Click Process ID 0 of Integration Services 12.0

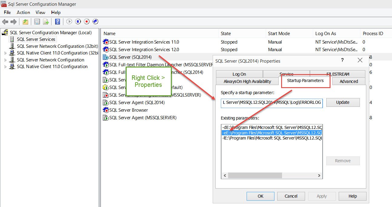pyautogui.click(x=364, y=50)
